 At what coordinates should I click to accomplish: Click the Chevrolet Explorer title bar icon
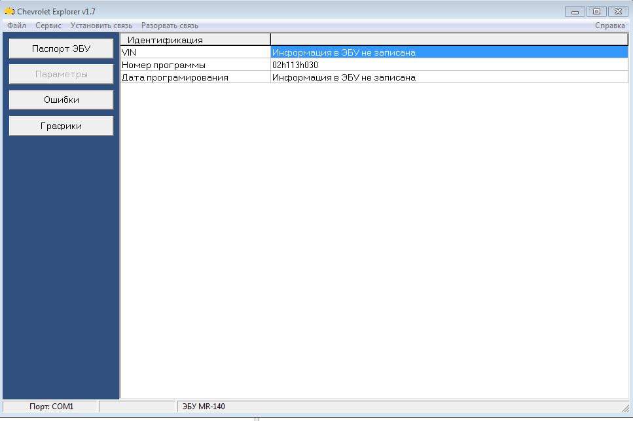point(9,11)
